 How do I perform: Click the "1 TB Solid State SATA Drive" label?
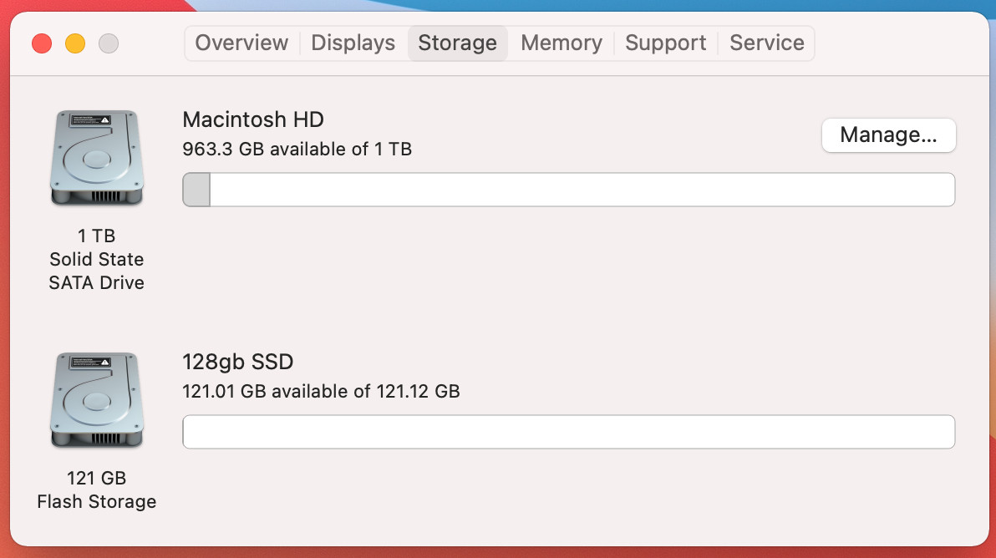[96, 259]
